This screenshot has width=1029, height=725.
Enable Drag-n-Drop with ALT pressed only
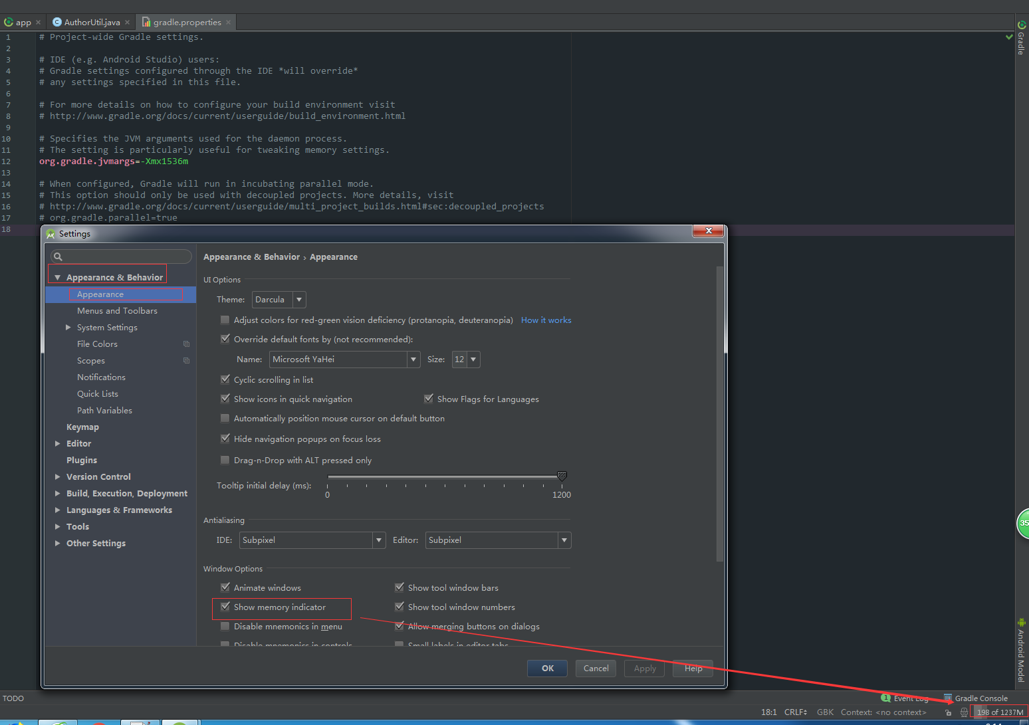[225, 459]
